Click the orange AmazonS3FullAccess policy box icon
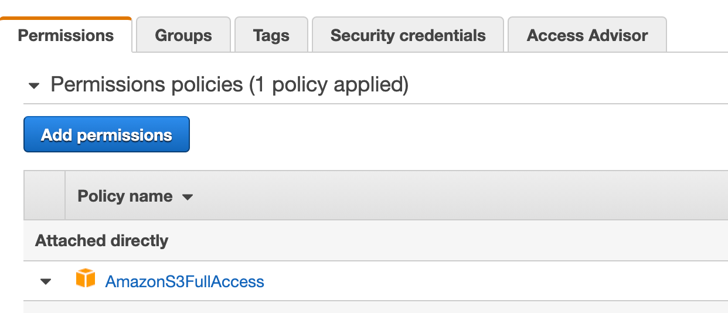728x313 pixels. point(86,278)
